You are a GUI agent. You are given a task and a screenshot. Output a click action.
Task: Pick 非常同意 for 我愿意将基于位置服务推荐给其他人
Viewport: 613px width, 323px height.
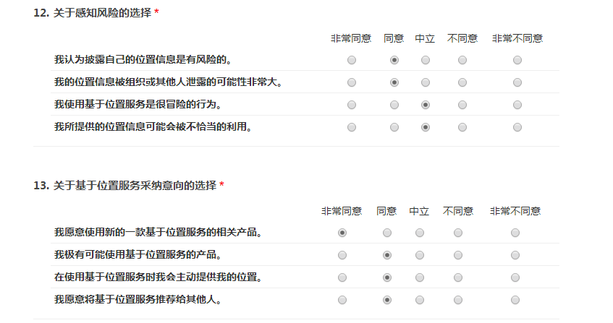click(x=342, y=300)
